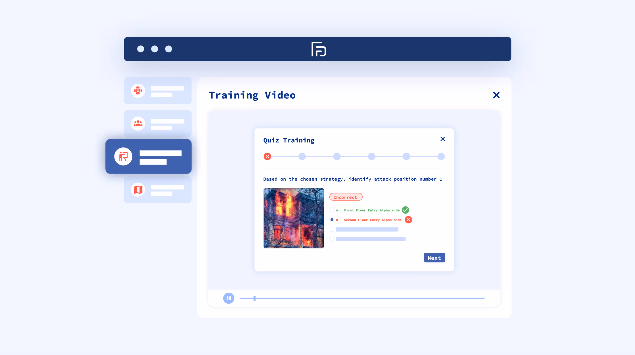Click the fire hydrant sidebar icon
635x355 pixels.
click(138, 91)
